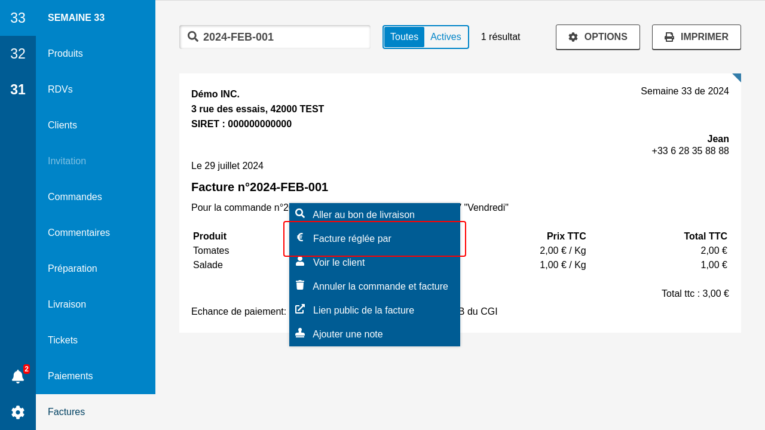Switch filter to Actives
The image size is (765, 430).
pyautogui.click(x=446, y=37)
